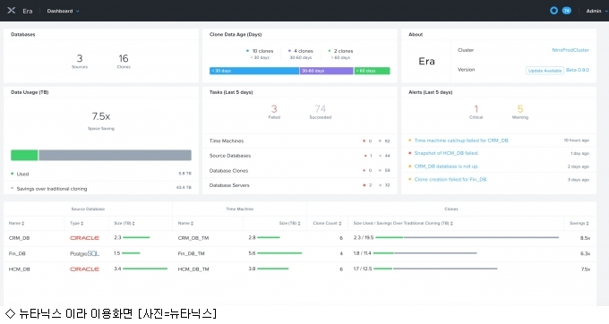The width and height of the screenshot is (609, 324).
Task: Open the 74 notifications badge
Action: pos(567,11)
